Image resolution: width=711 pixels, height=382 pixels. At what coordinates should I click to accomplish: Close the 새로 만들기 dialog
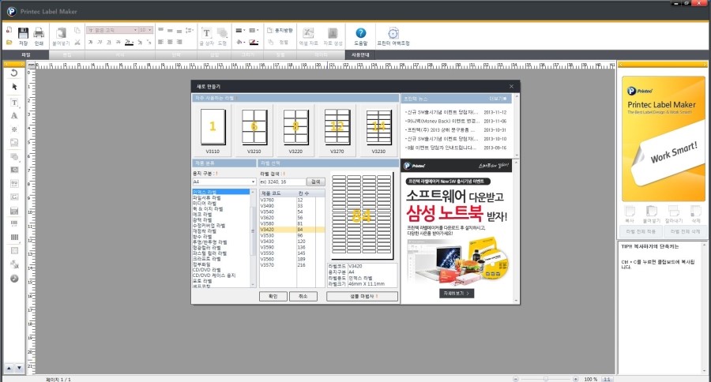click(x=511, y=86)
